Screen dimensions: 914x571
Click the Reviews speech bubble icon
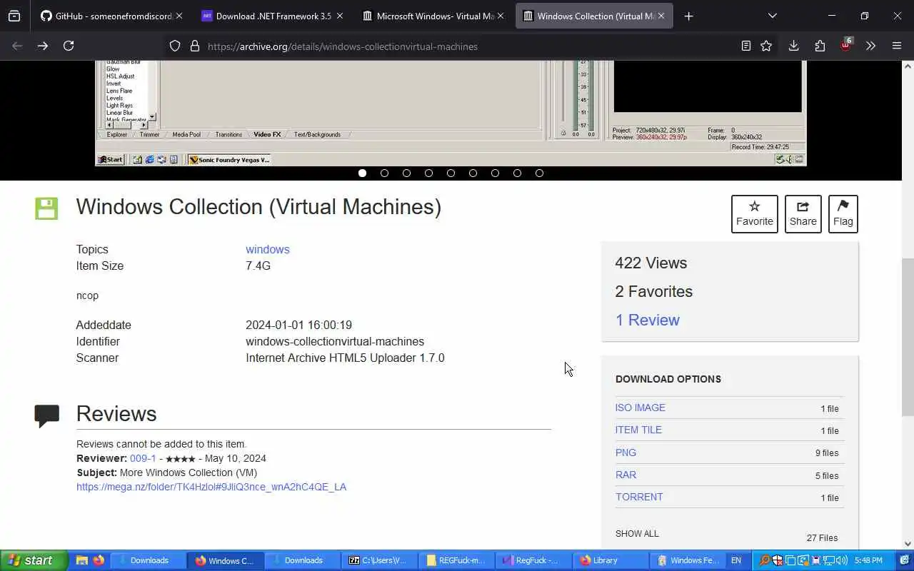coord(46,415)
